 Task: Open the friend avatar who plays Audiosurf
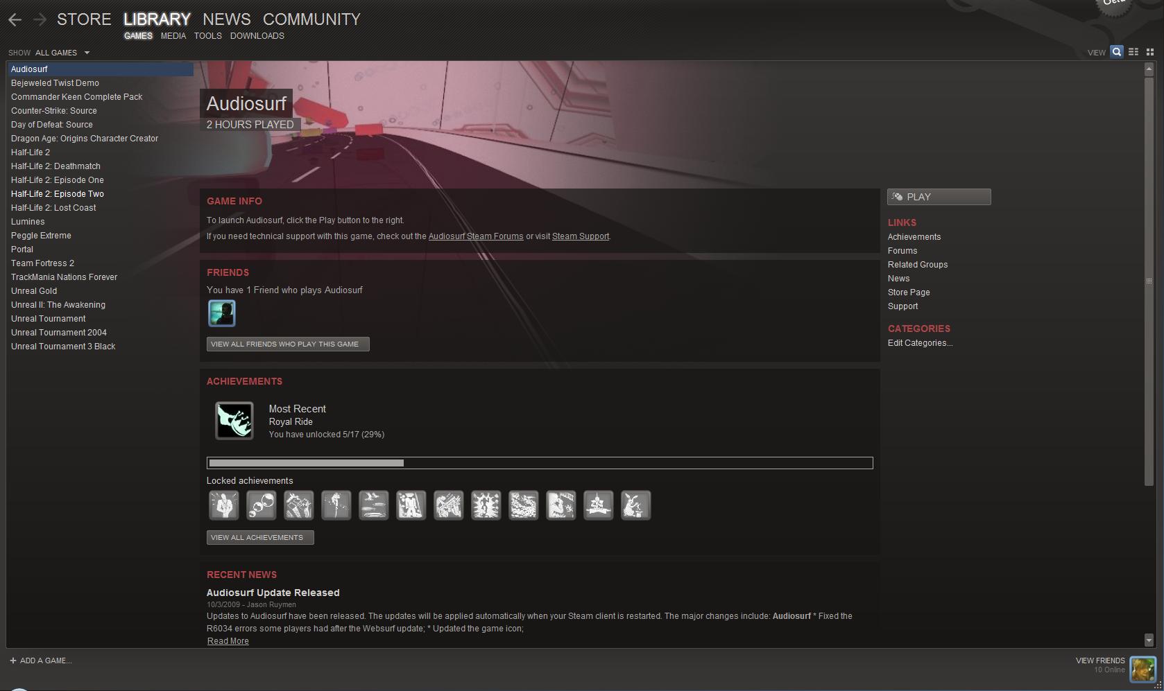222,313
